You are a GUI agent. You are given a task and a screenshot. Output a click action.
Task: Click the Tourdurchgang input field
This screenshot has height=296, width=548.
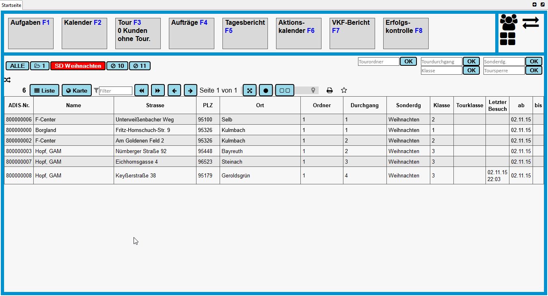(x=441, y=62)
